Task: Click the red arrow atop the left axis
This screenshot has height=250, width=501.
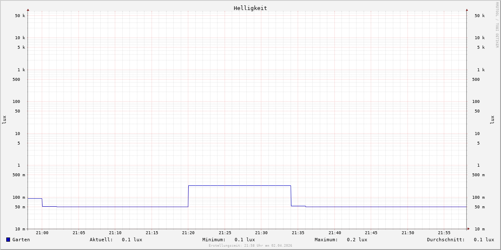Action: [28, 10]
